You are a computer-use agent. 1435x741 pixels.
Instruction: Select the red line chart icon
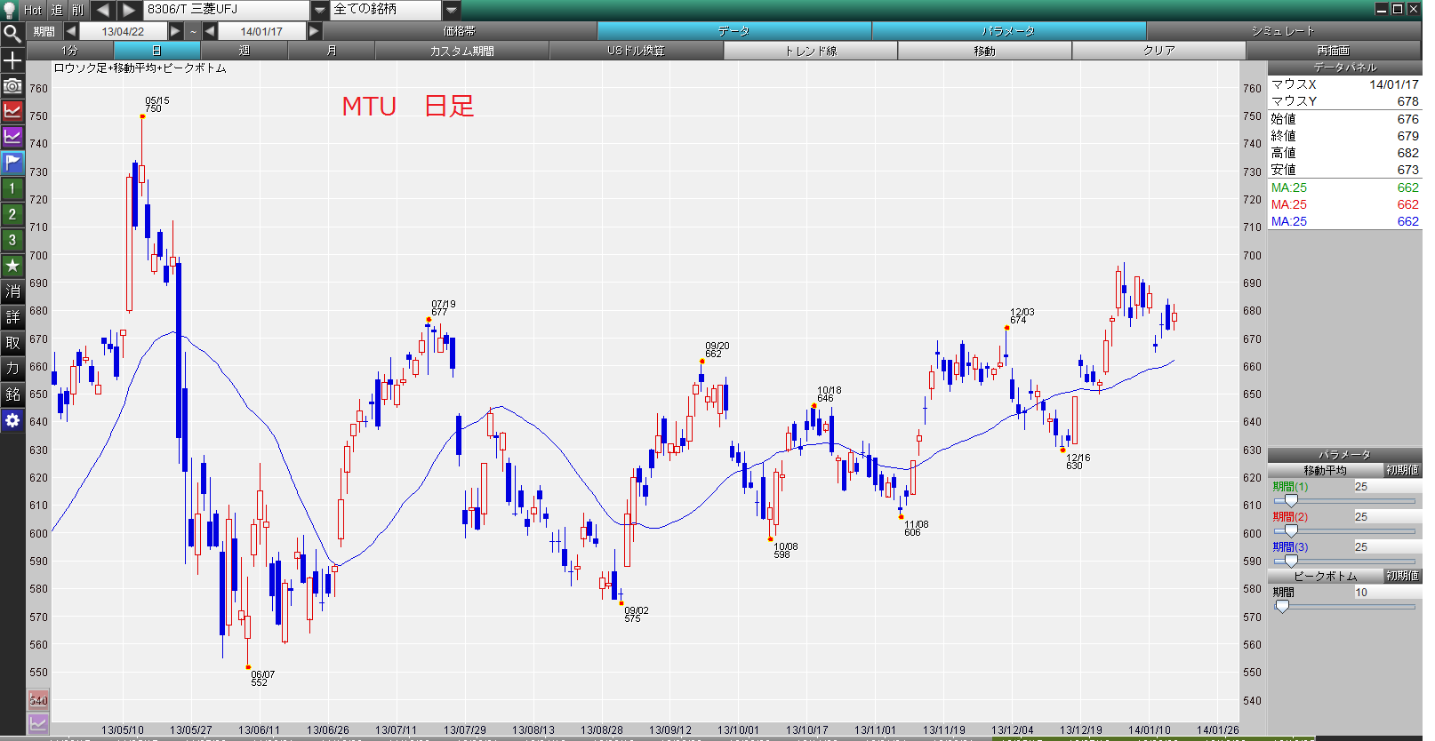point(12,111)
